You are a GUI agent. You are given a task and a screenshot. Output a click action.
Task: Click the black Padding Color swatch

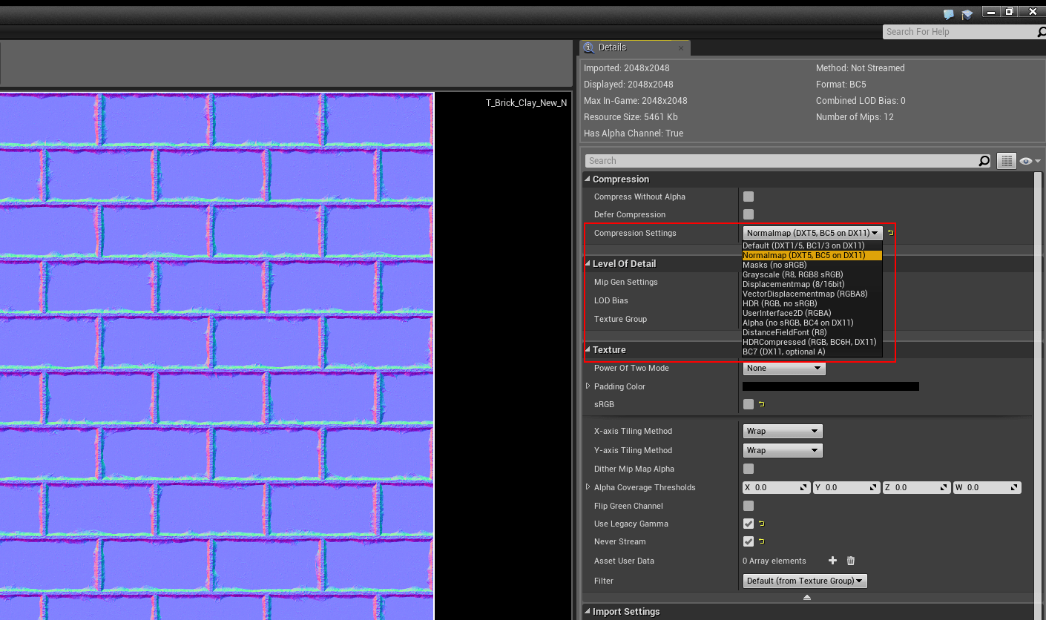(x=830, y=386)
